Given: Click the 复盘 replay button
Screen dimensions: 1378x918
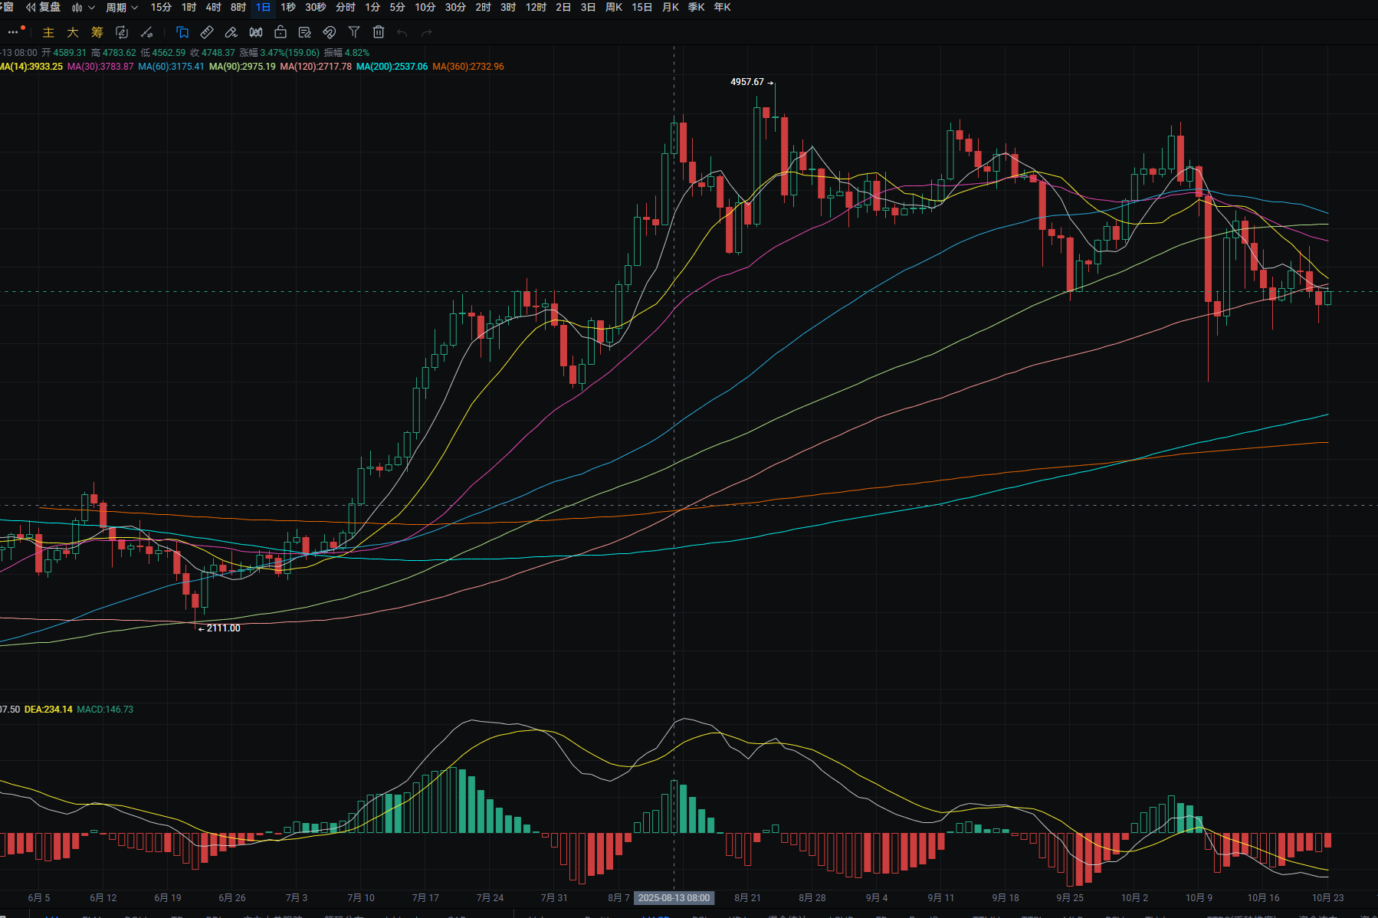Looking at the screenshot, I should pos(44,8).
